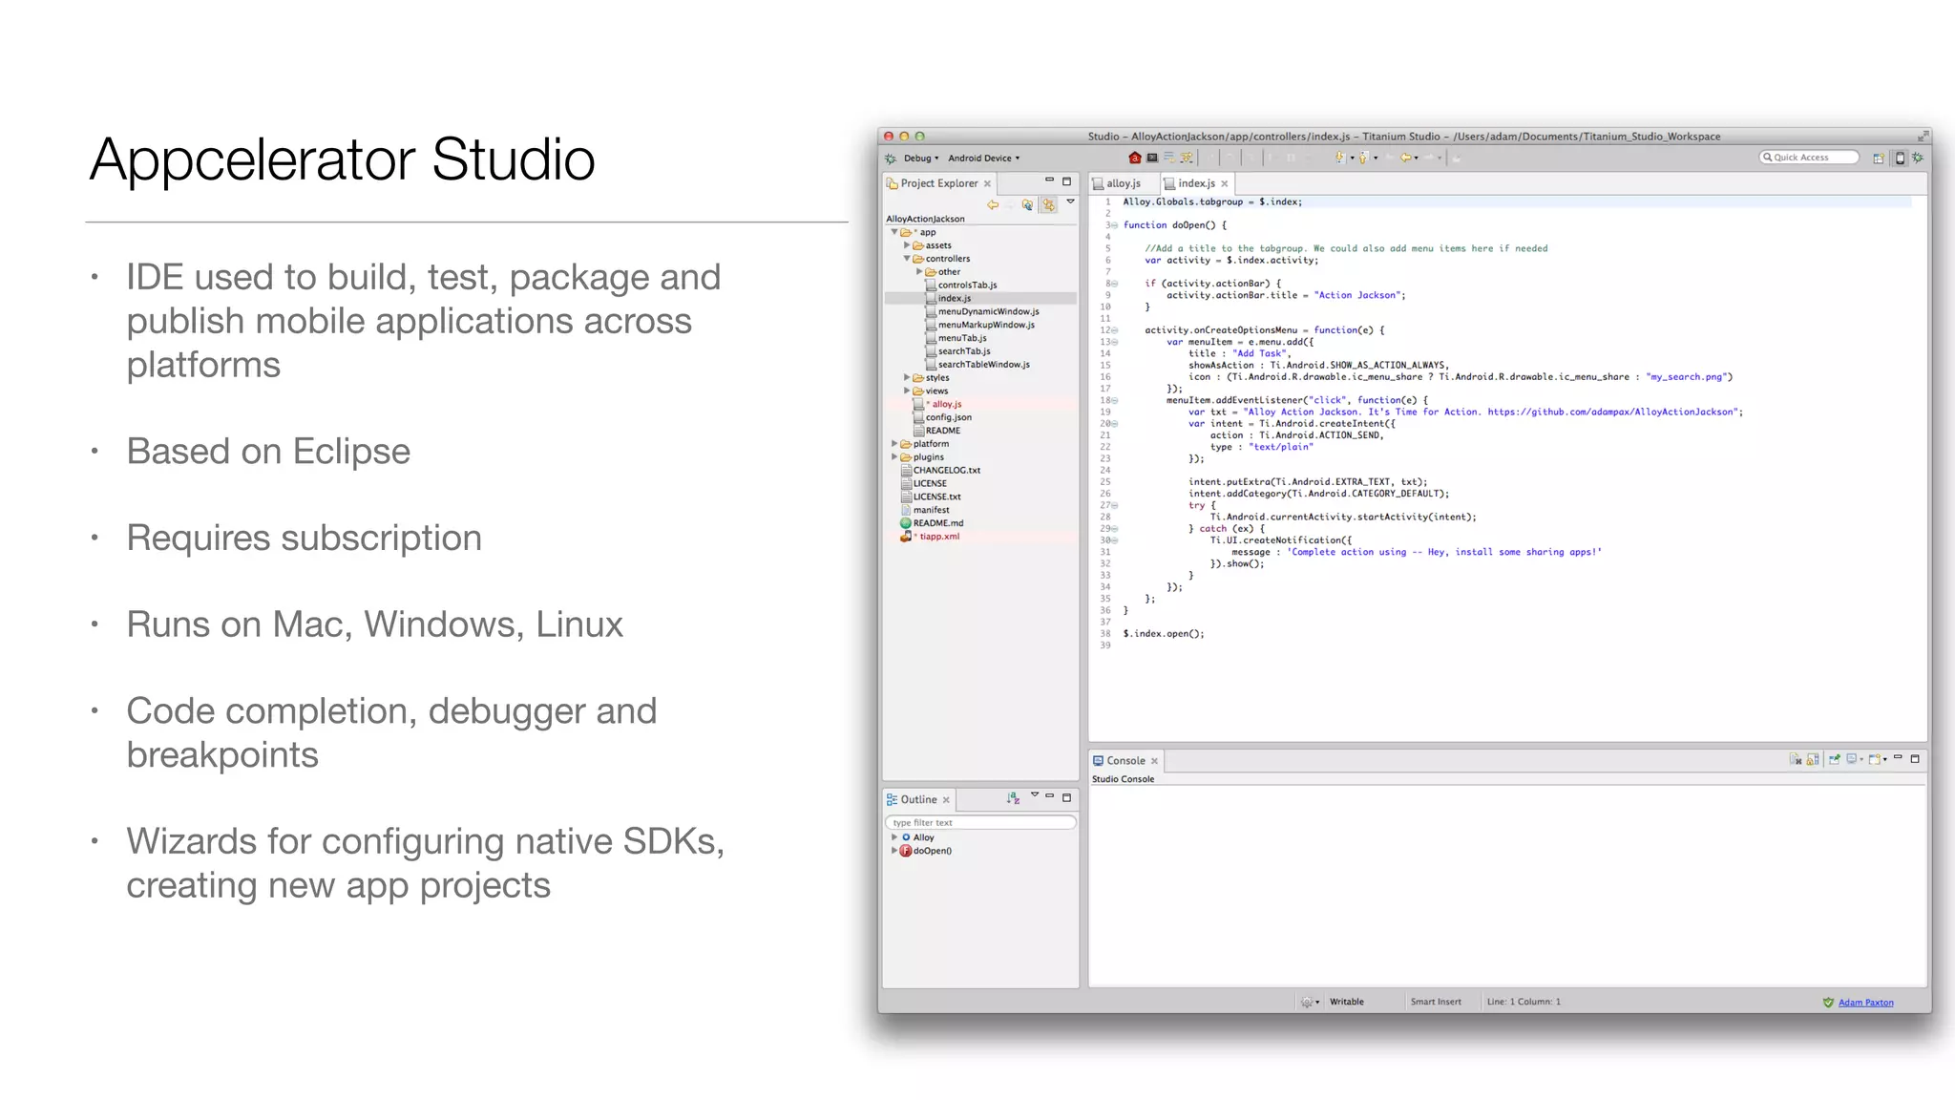
Task: Switch to the mobile phone perspective icon
Action: click(x=1900, y=159)
